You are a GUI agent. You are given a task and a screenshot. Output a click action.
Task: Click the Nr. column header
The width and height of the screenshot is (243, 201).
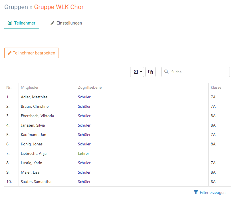tap(9, 87)
